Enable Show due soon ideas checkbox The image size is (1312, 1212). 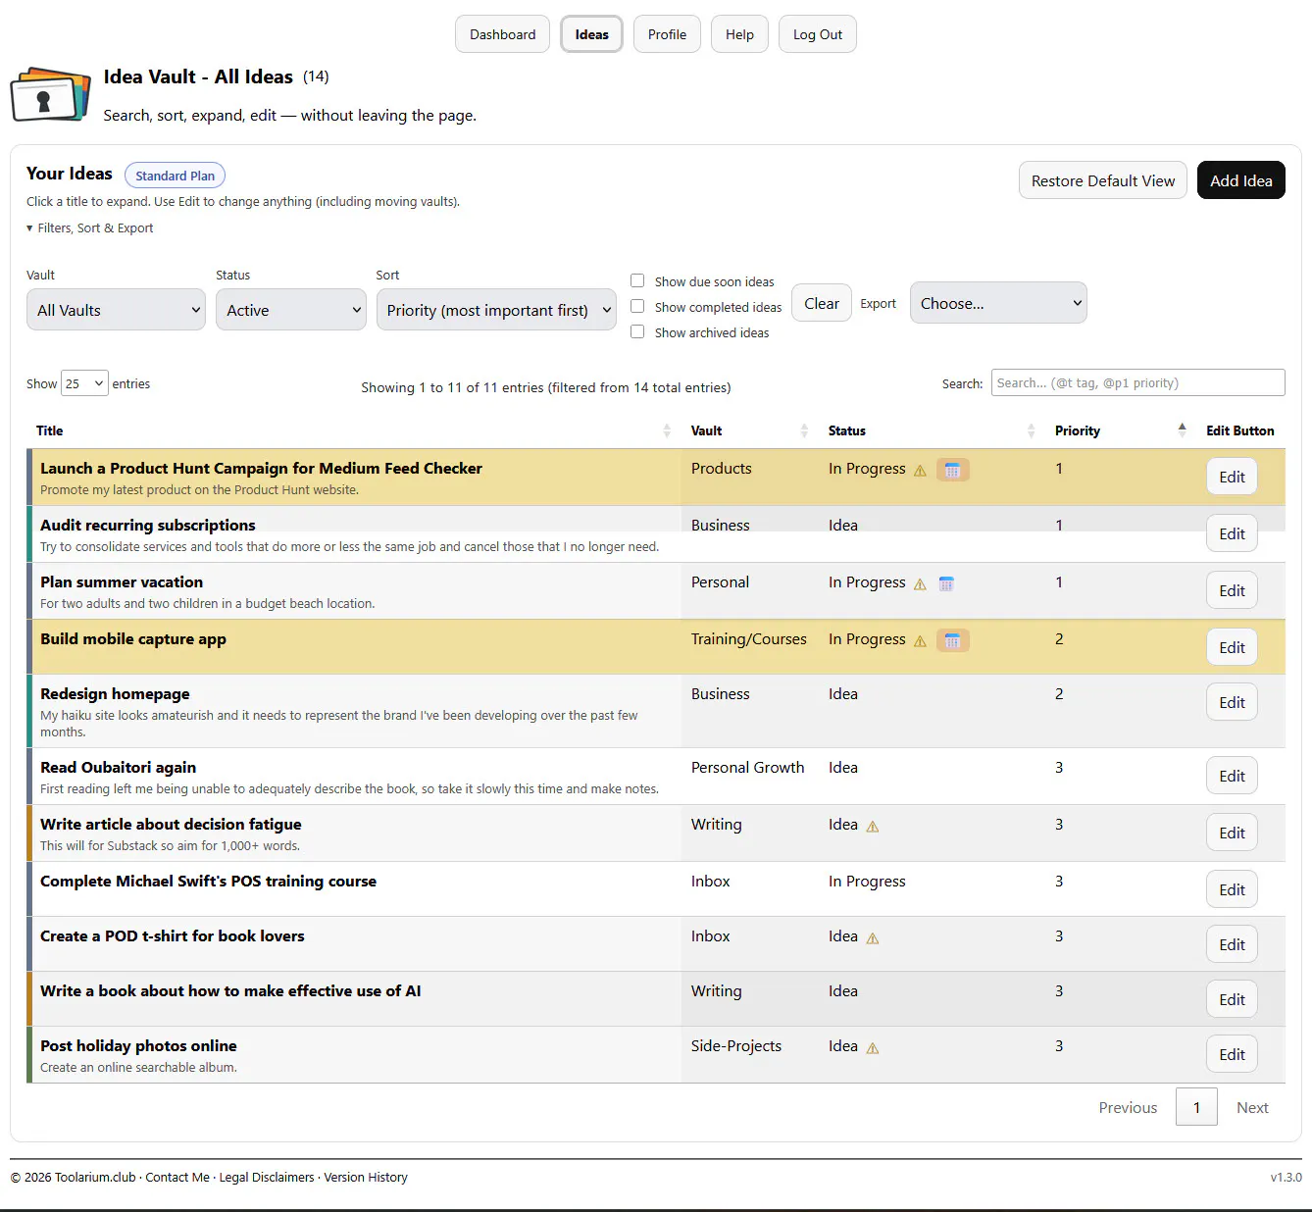[637, 280]
